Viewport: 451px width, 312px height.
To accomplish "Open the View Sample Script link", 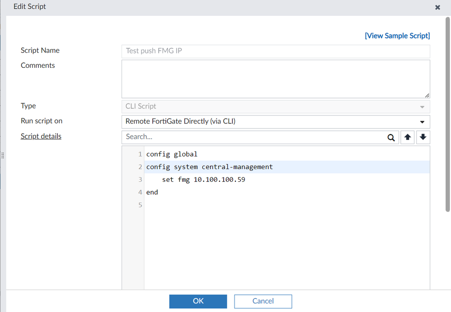I will 397,36.
